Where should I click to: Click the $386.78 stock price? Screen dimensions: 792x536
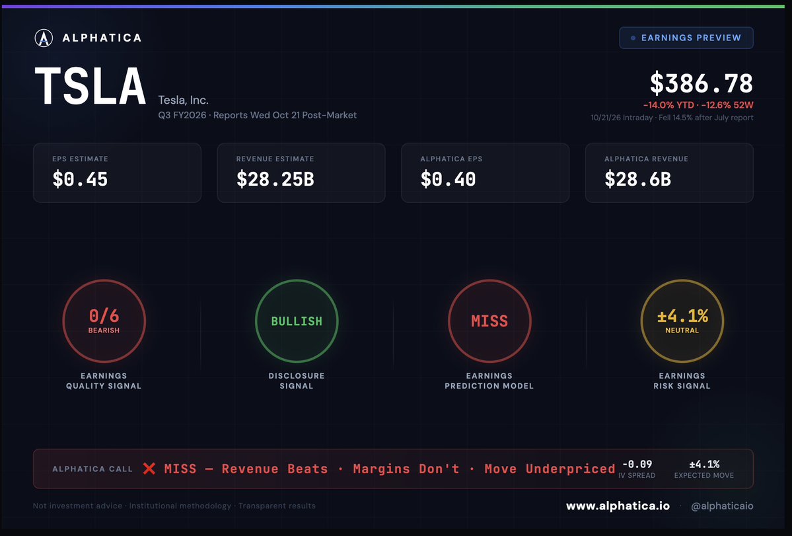(701, 83)
